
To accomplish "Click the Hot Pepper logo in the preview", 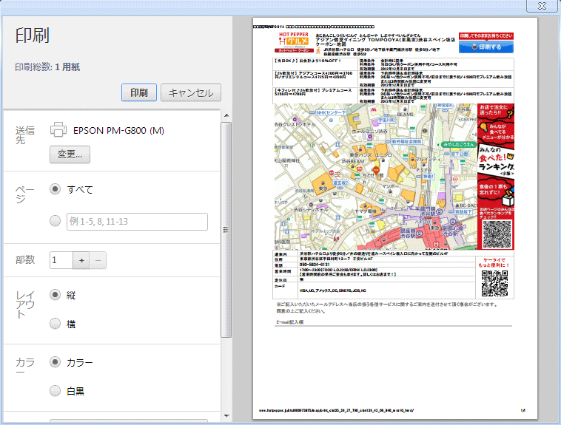I will tap(294, 43).
